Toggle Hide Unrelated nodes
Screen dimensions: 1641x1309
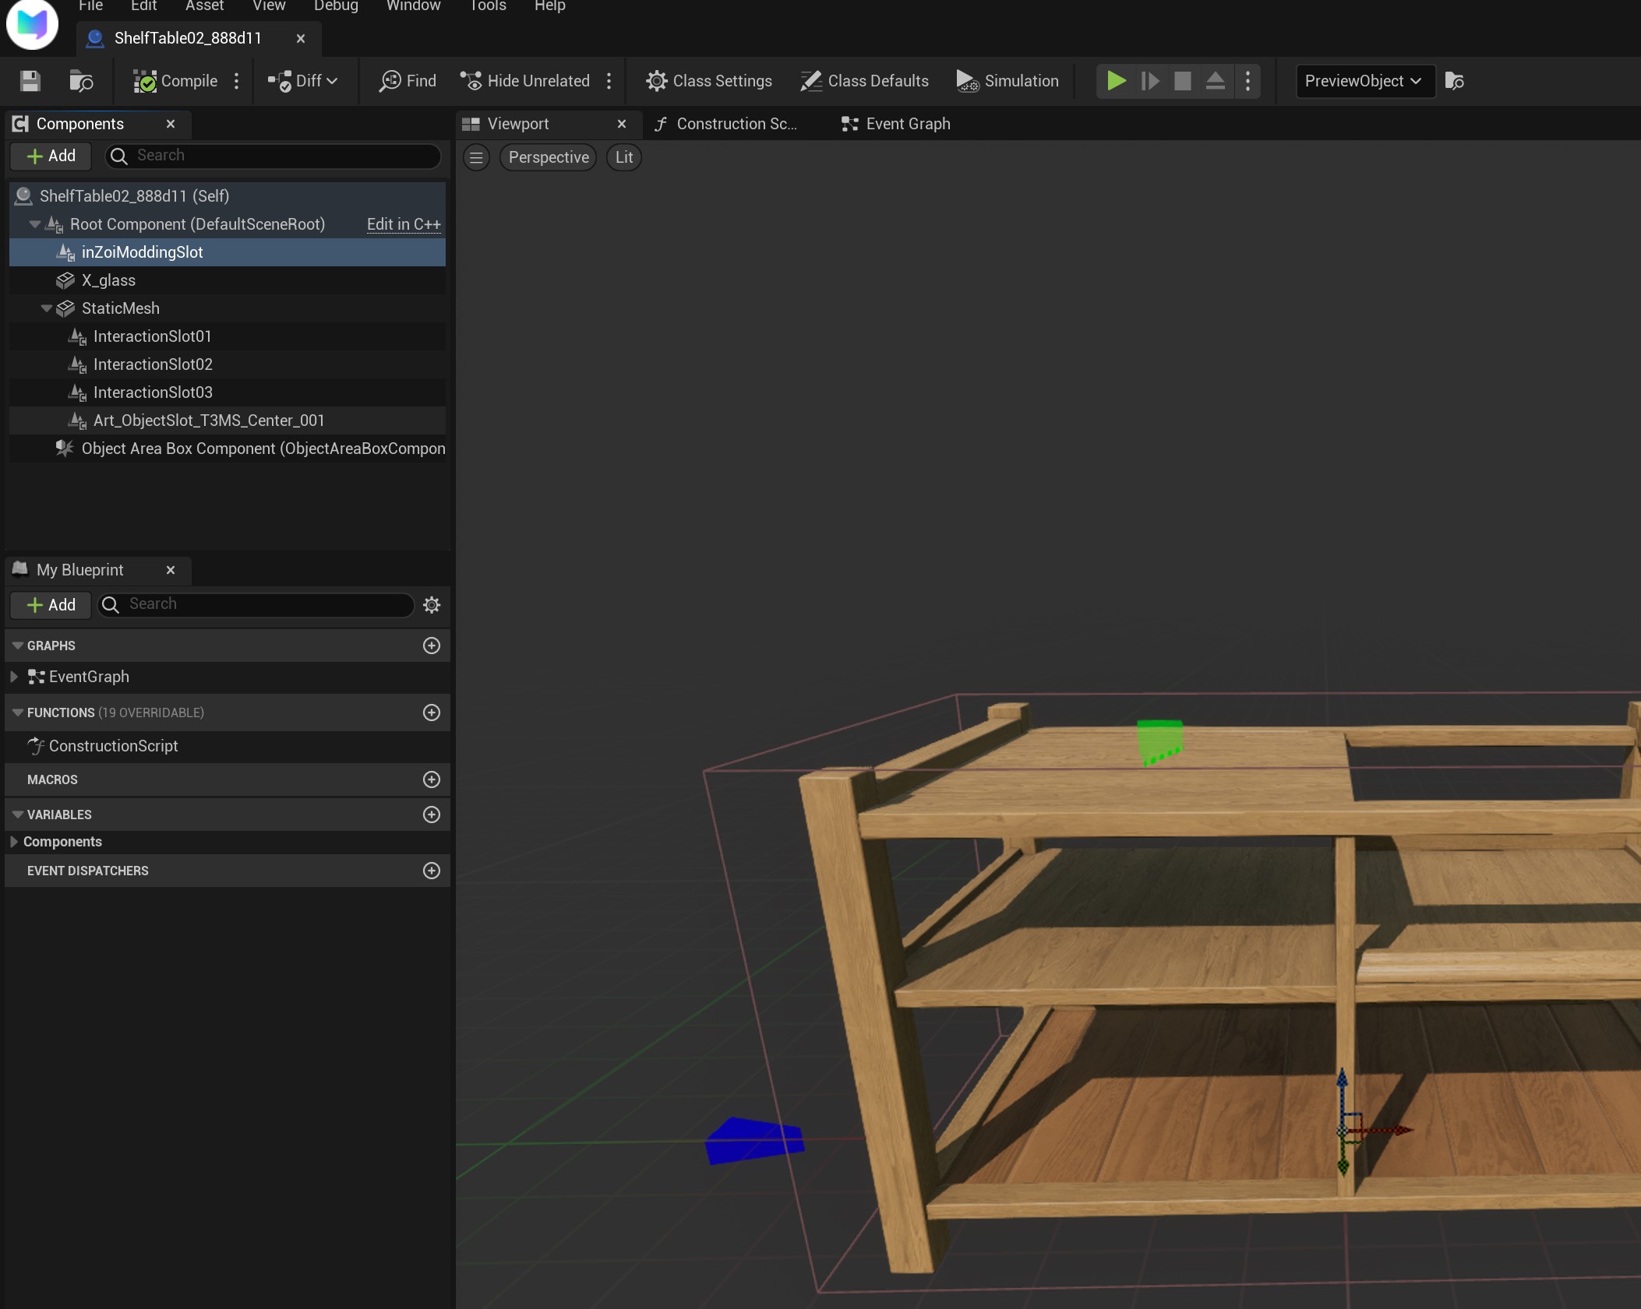coord(524,81)
